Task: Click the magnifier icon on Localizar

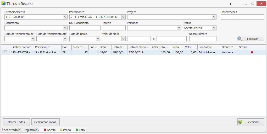Action: [240, 39]
